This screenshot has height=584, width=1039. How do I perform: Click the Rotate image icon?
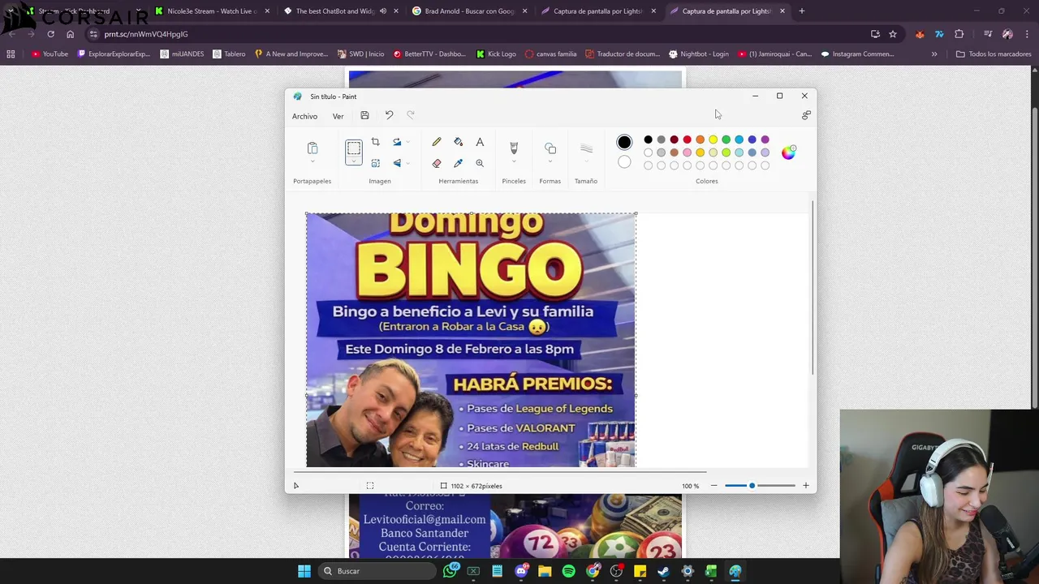click(397, 142)
